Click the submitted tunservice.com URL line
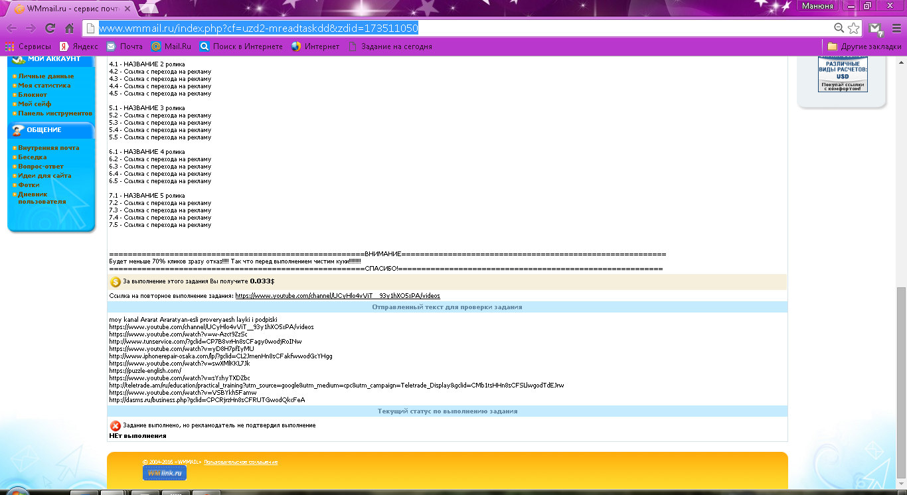 pyautogui.click(x=205, y=342)
